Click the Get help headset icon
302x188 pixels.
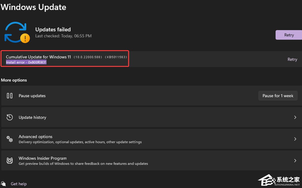coord(4,184)
